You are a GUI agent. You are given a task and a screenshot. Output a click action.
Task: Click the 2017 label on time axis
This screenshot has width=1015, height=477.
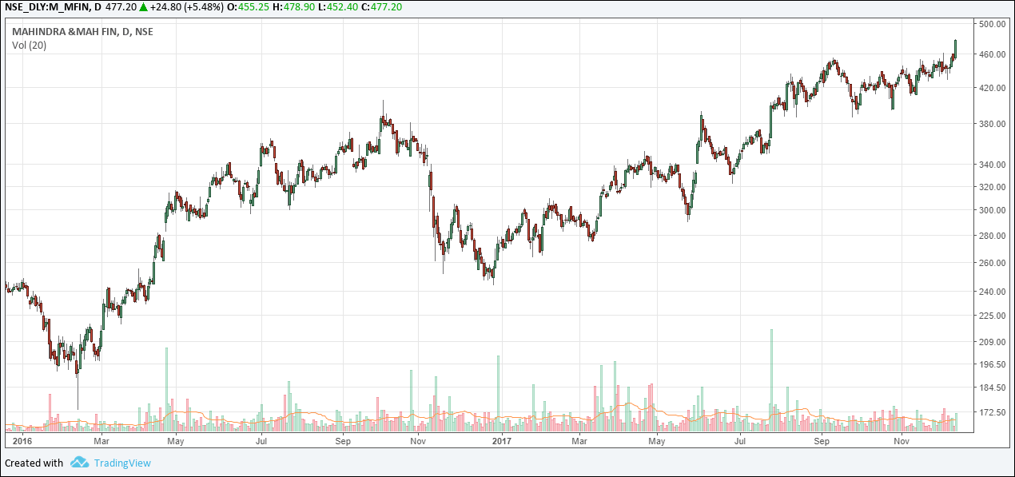501,440
